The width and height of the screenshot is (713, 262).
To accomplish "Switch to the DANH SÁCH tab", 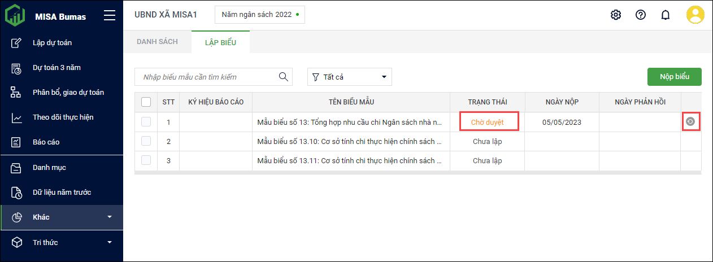I will coord(157,42).
